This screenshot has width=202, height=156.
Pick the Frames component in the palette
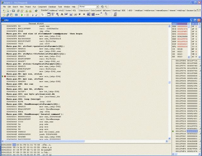coord(49,14)
